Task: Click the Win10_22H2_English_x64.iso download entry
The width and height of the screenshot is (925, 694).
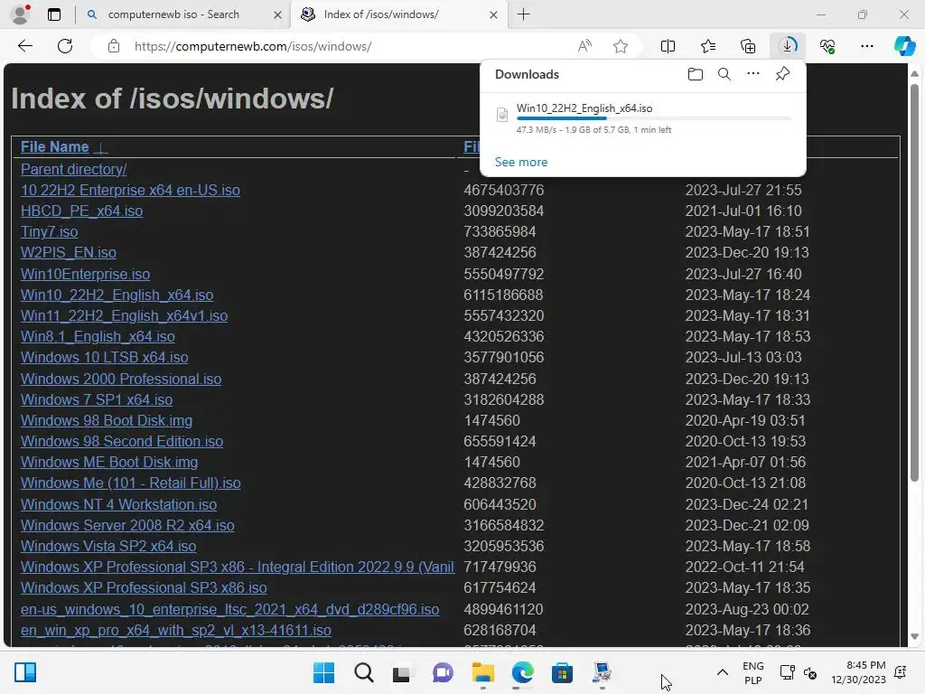Action: (x=584, y=108)
